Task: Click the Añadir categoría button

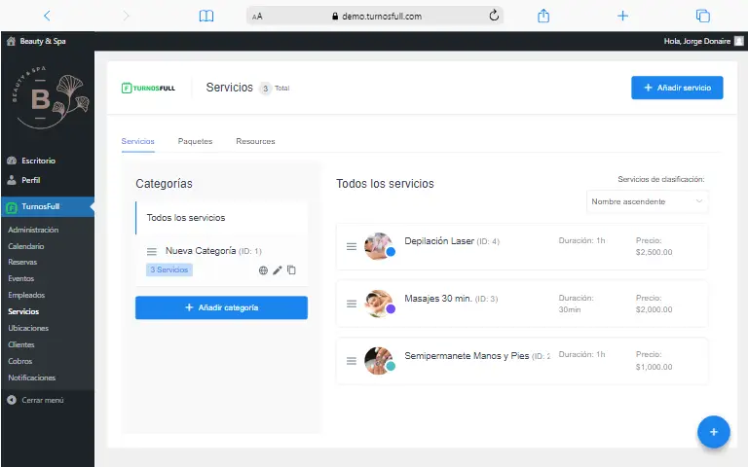Action: (221, 307)
